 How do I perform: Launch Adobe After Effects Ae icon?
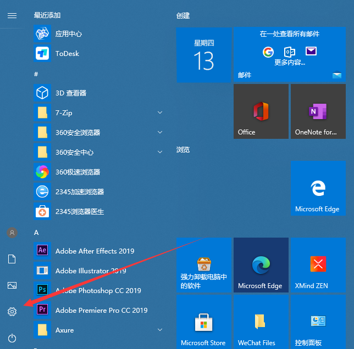point(42,251)
